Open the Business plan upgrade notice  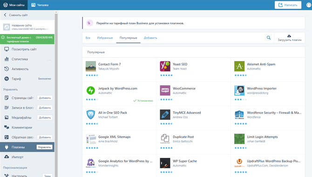(194, 23)
